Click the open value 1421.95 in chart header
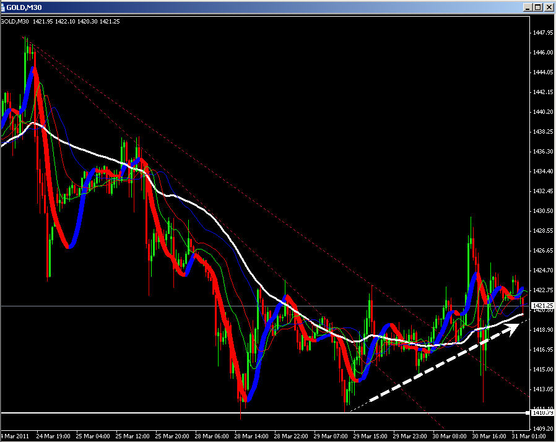Viewport: 556px width, 442px height. pos(43,22)
